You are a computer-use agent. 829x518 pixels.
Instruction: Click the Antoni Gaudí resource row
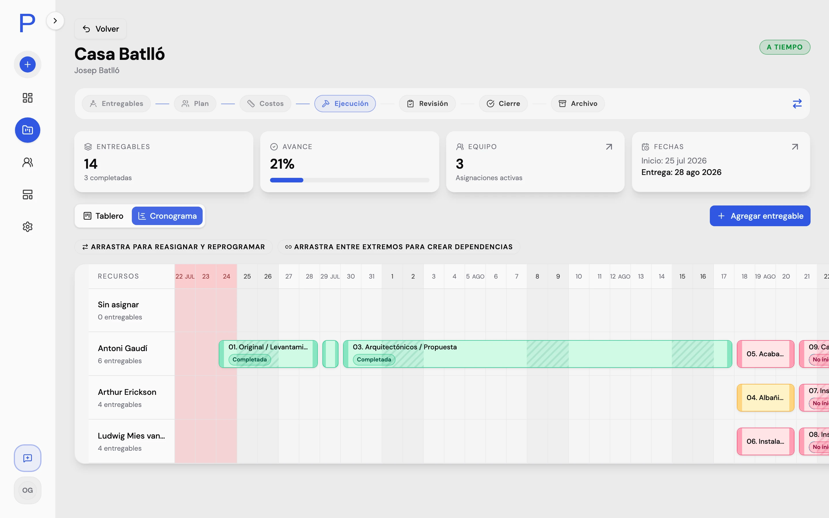(x=132, y=354)
